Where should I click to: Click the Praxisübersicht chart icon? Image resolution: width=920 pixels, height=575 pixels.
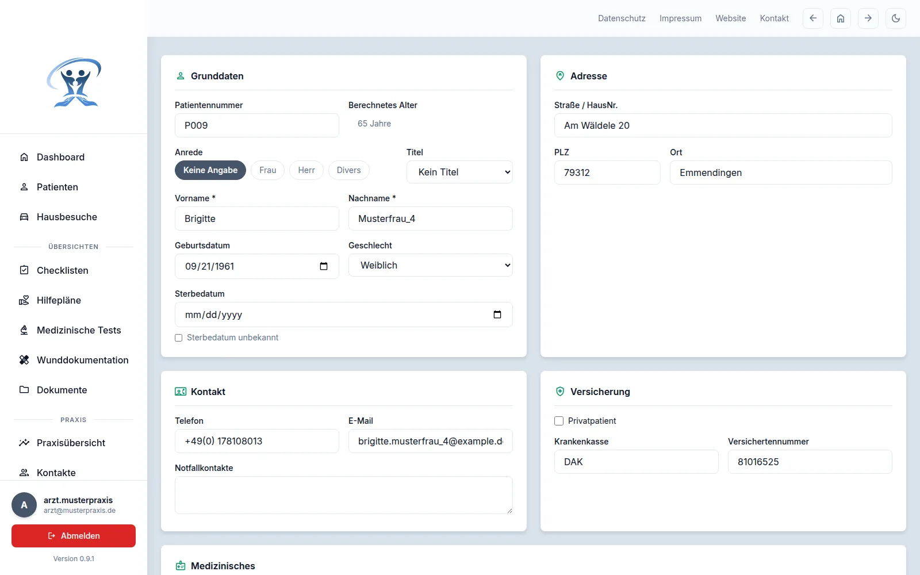[24, 443]
